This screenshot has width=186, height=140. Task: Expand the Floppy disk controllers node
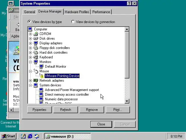point(30,48)
